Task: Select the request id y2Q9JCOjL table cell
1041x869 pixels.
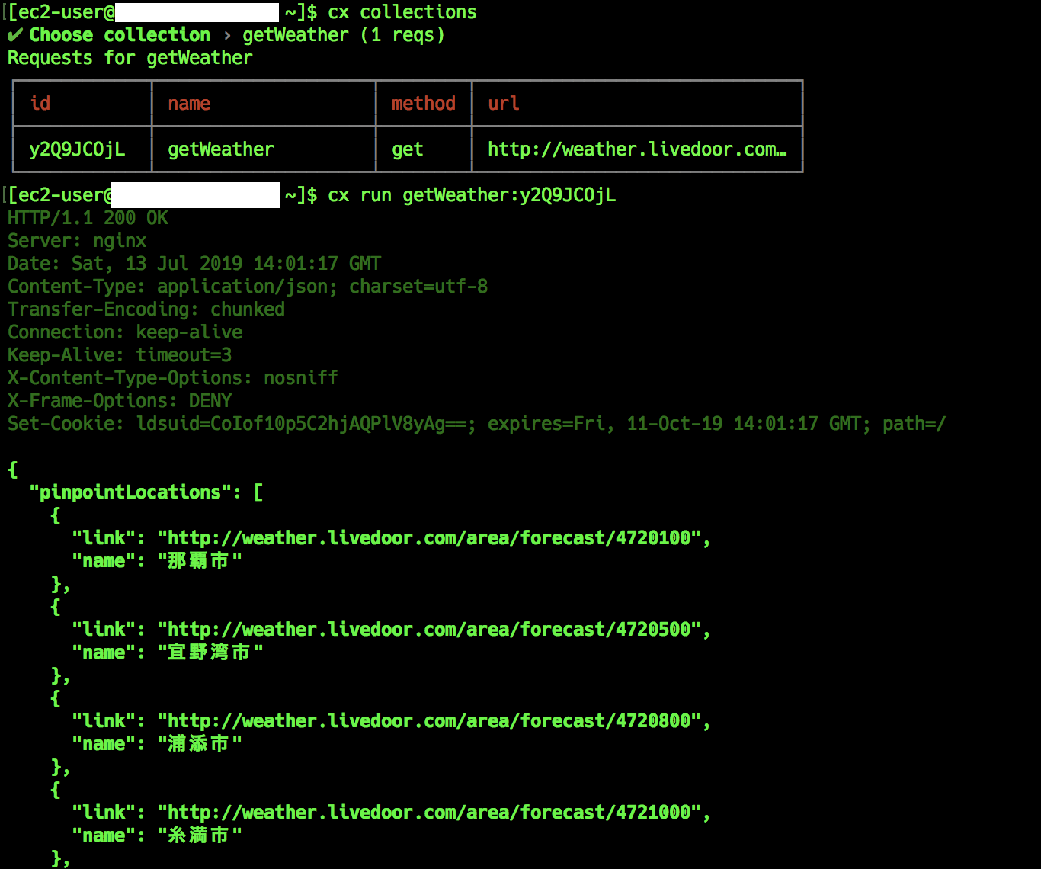Action: pos(77,149)
